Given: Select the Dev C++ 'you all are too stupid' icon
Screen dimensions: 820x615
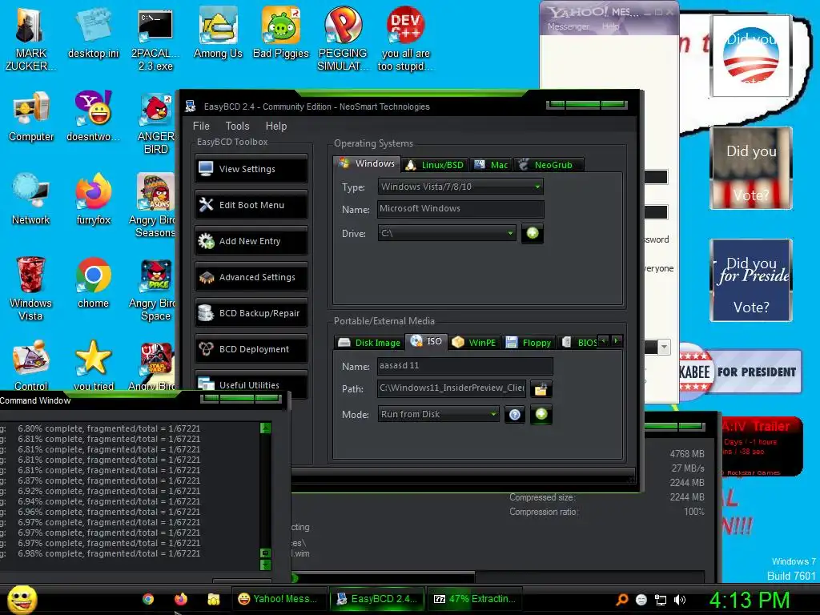Looking at the screenshot, I should pyautogui.click(x=405, y=38).
